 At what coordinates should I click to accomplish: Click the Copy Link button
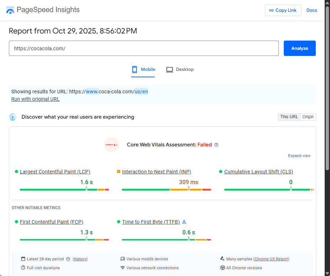click(x=283, y=10)
